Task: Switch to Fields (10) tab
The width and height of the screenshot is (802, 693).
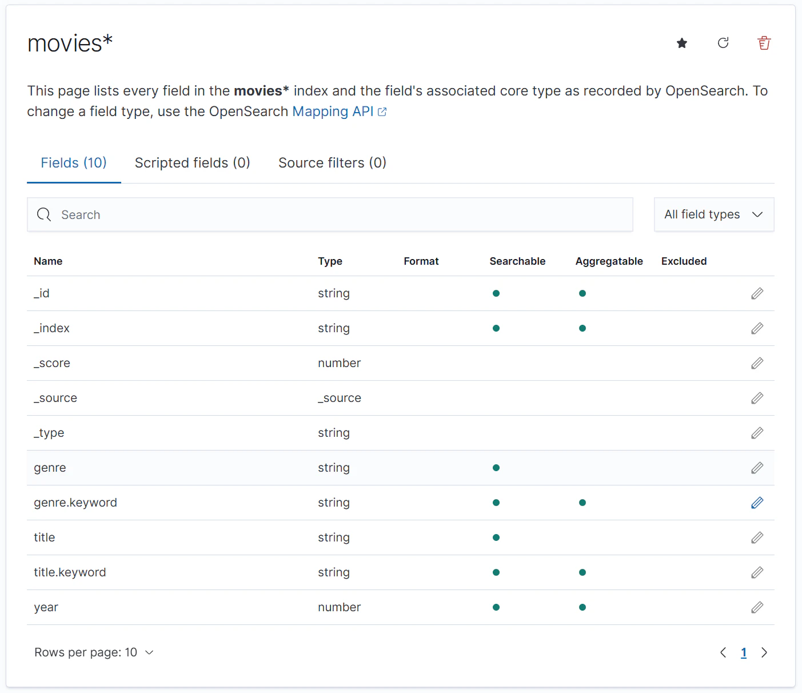Action: 74,163
